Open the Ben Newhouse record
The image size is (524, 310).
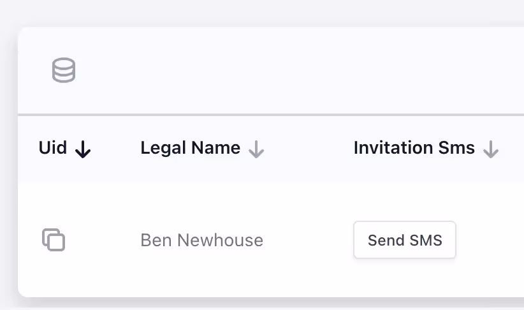pos(202,240)
